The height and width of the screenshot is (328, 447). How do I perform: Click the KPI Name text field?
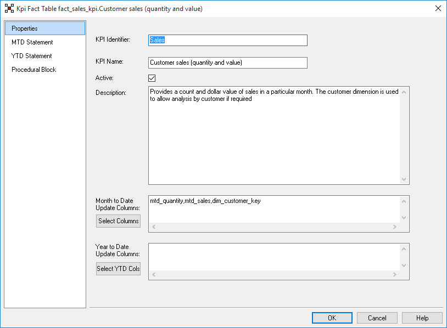click(x=227, y=63)
